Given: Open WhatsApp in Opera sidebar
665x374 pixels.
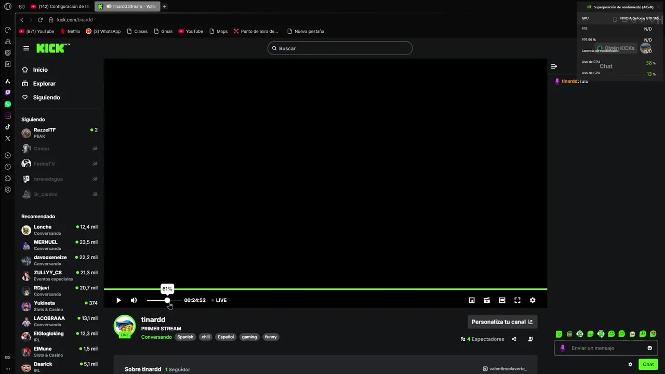Looking at the screenshot, I should [x=7, y=104].
